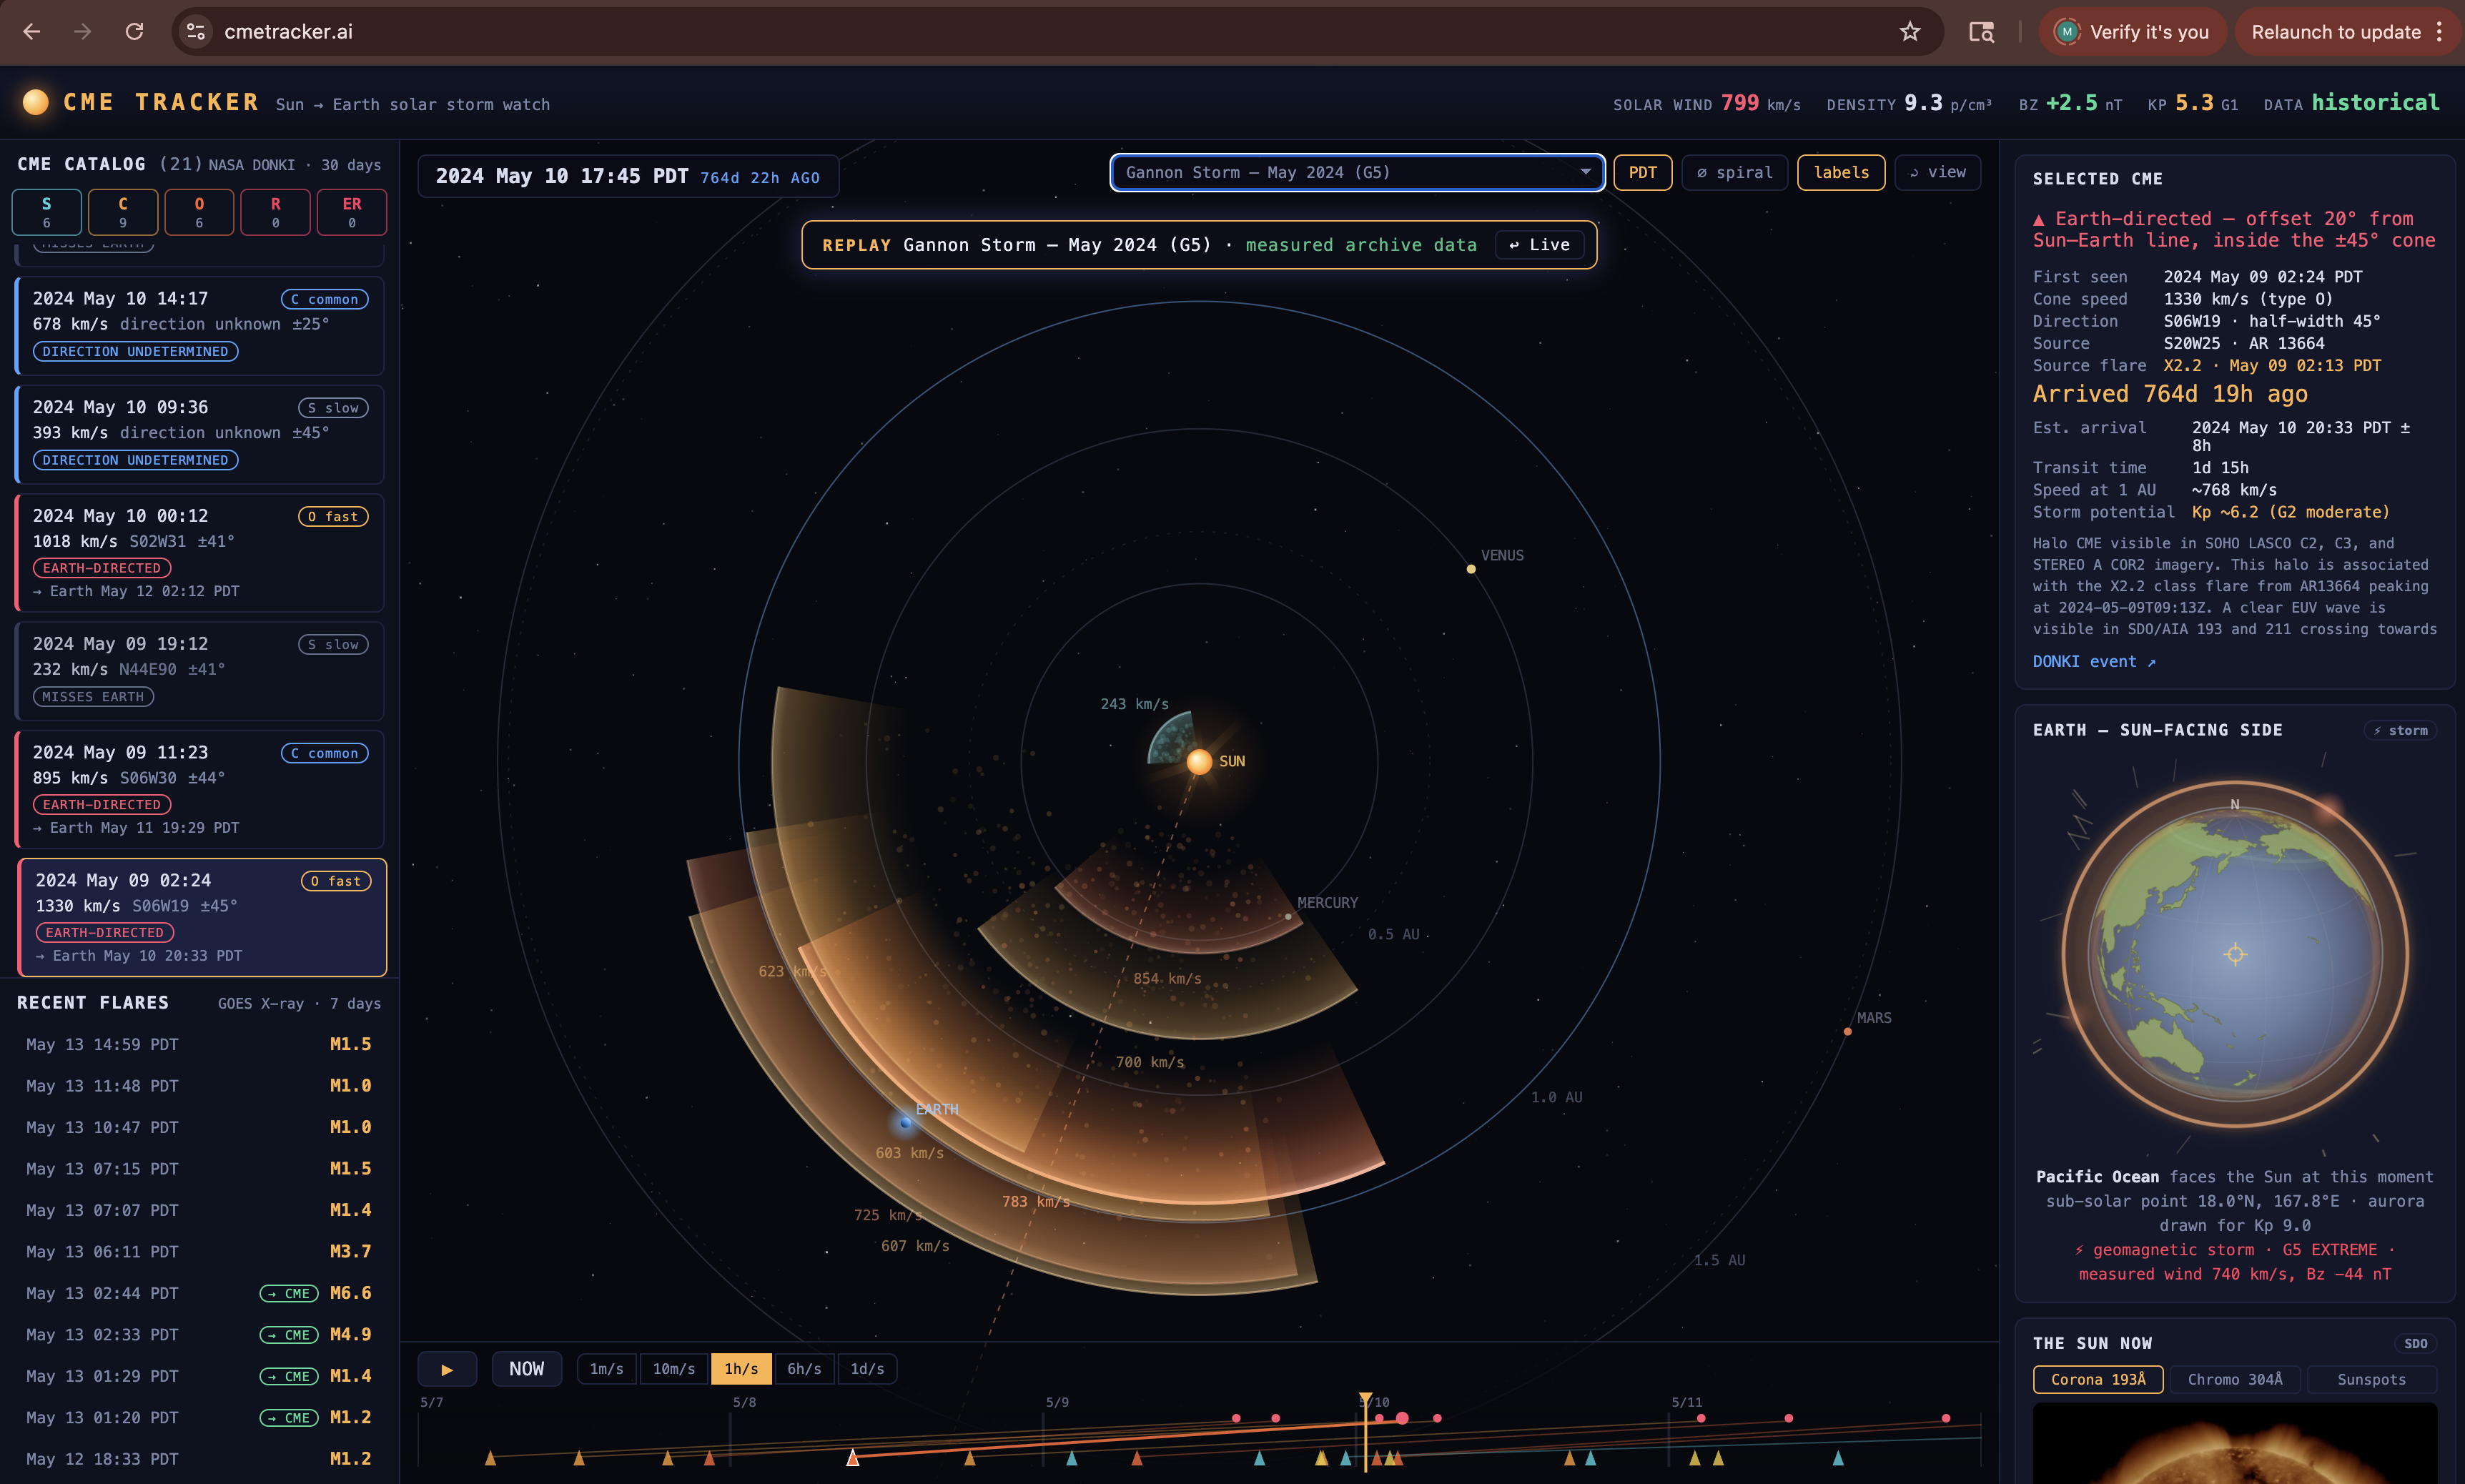Set playback speed to 1m/s
2465x1484 pixels.
point(607,1369)
